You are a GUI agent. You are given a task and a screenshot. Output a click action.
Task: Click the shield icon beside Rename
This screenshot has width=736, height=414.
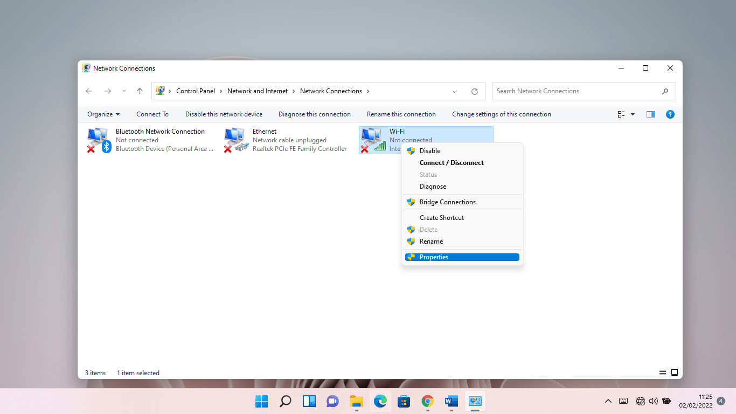coord(411,241)
